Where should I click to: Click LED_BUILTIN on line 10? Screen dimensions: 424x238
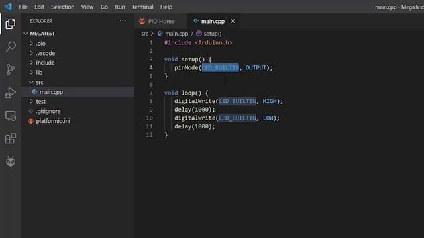coord(237,118)
